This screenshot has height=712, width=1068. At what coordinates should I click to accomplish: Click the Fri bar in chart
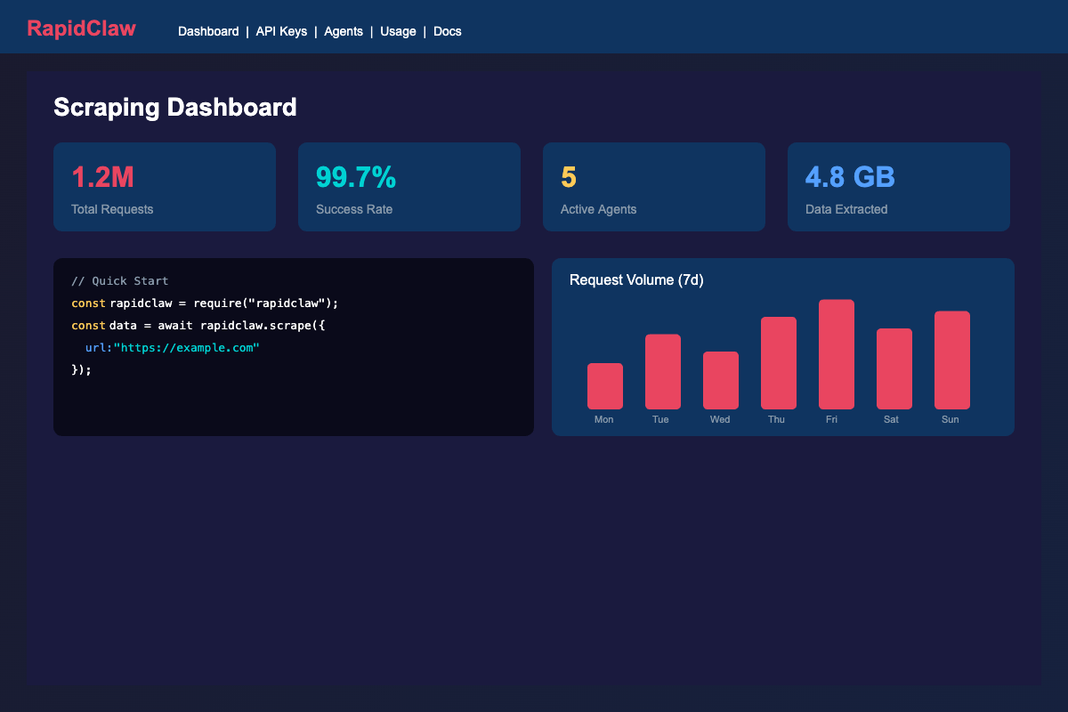coord(837,354)
